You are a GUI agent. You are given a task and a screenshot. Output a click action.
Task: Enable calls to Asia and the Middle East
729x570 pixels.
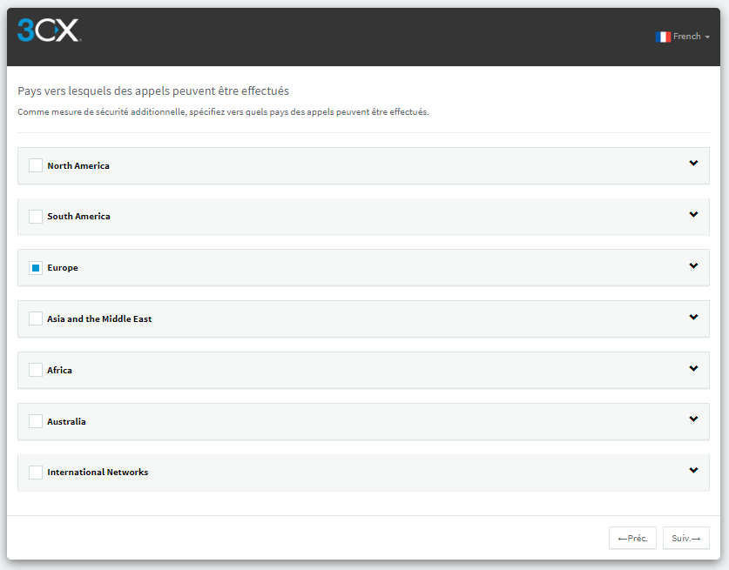tap(35, 319)
